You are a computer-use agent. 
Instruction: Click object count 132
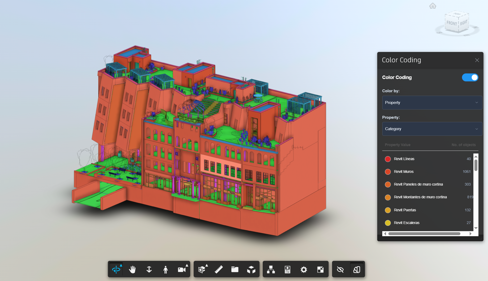(x=468, y=210)
